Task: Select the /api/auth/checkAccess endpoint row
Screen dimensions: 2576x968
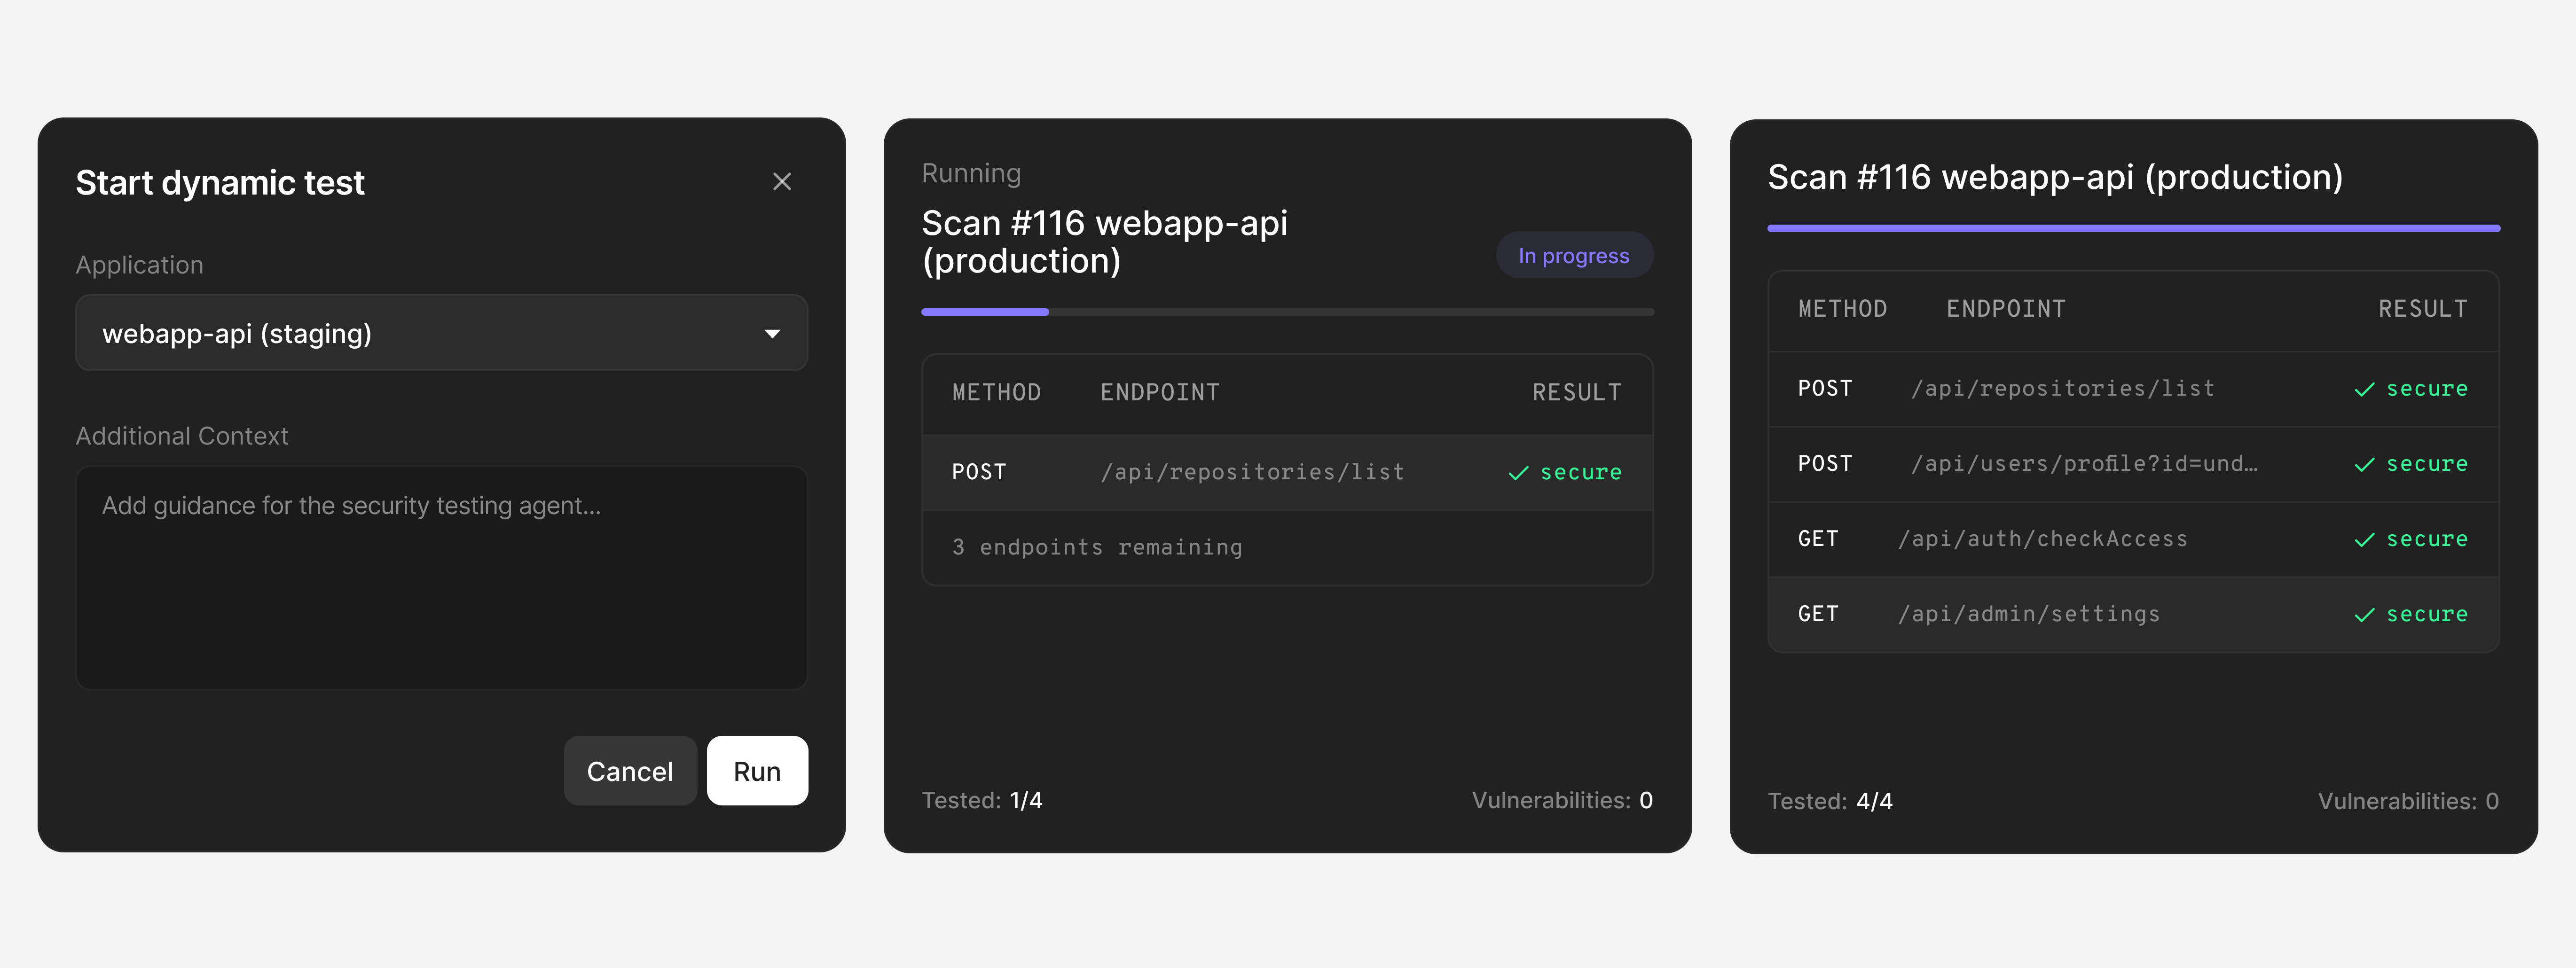Action: coord(2133,539)
